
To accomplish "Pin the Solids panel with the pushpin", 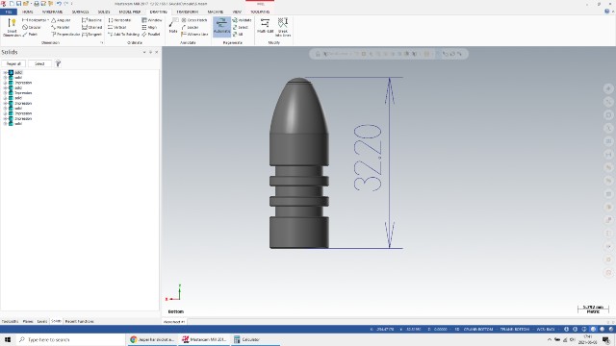I will pyautogui.click(x=150, y=52).
